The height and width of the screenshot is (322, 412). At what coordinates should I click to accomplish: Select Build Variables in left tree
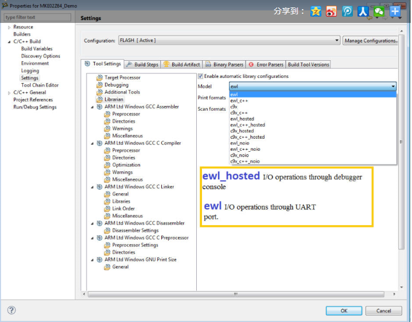(x=37, y=49)
